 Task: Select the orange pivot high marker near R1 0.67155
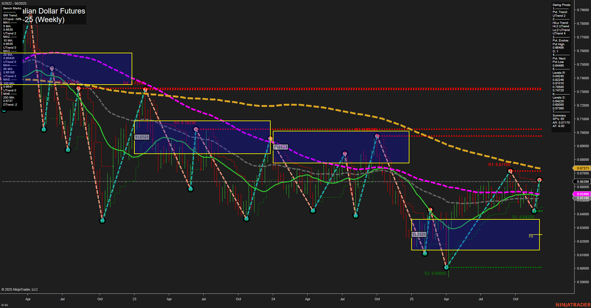[511, 171]
